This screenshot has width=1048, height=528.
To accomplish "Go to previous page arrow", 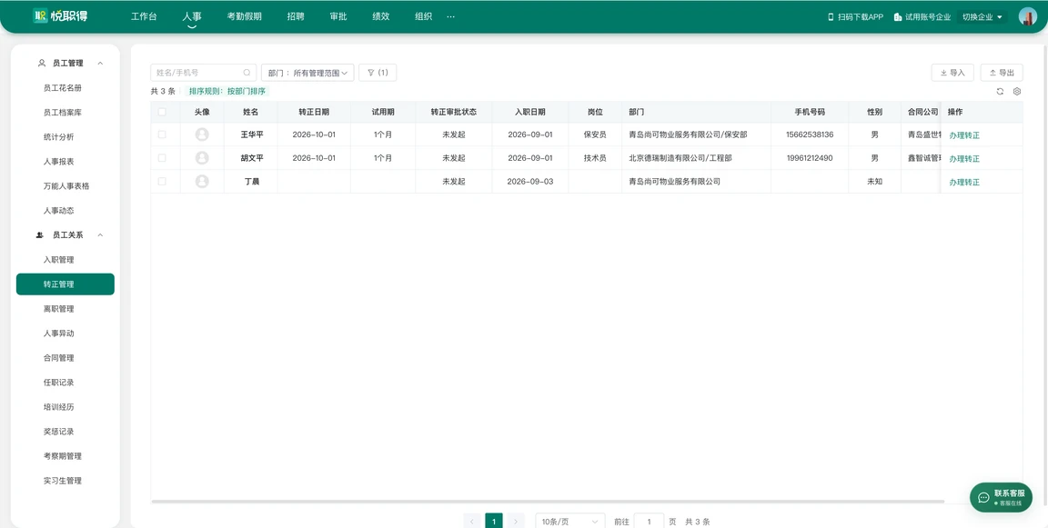I will pyautogui.click(x=472, y=522).
